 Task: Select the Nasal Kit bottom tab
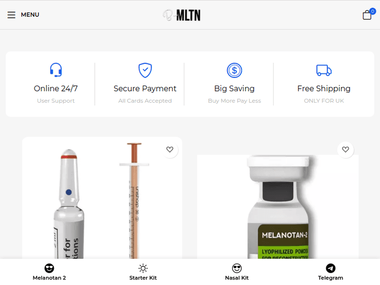pos(237,272)
